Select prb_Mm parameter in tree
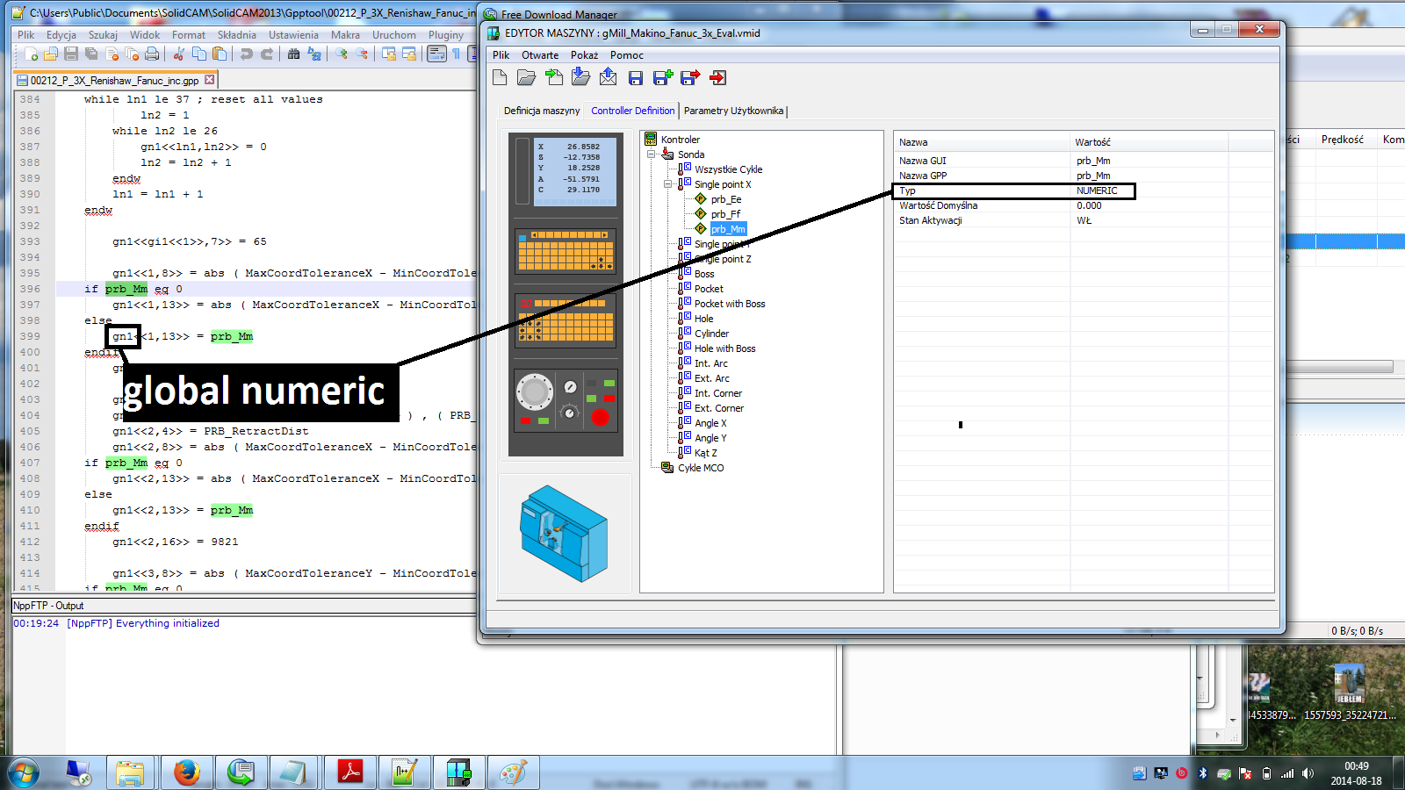Image resolution: width=1405 pixels, height=790 pixels. point(728,229)
